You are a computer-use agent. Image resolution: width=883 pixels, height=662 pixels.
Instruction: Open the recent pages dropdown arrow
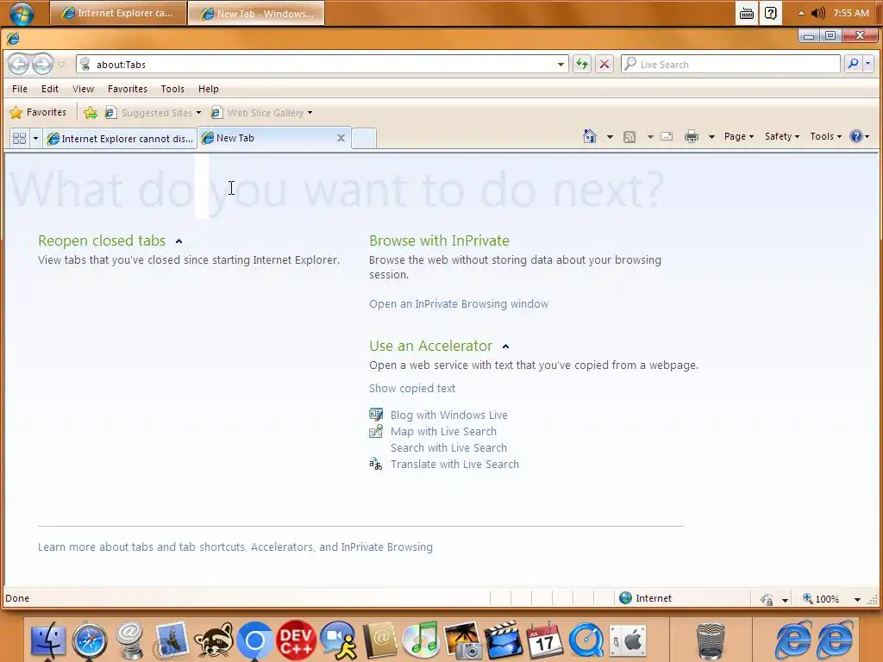pos(62,65)
